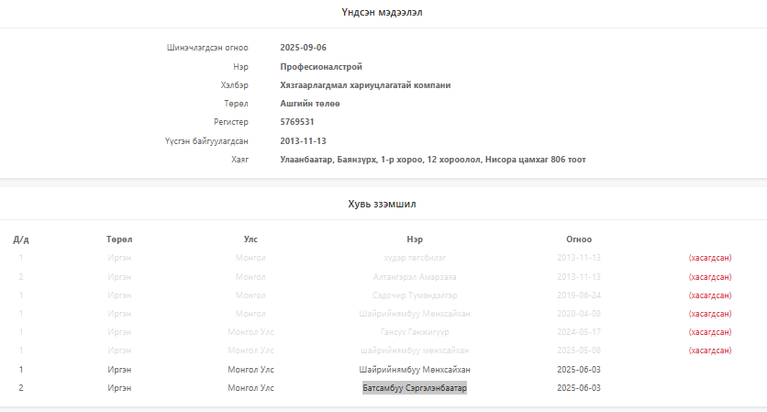Click the removed shareholder Гансүх Ганжигүүр
Image resolution: width=767 pixels, height=412 pixels.
click(415, 332)
